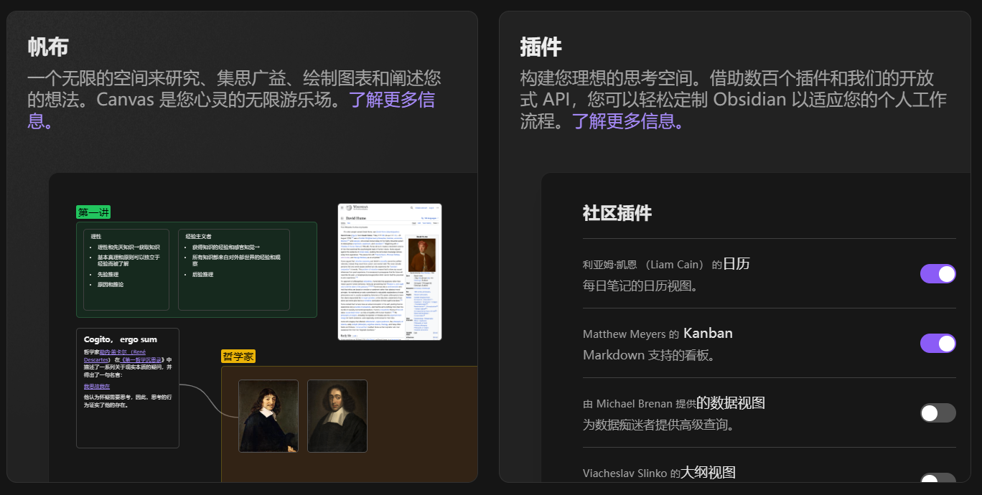
Task: Click the Wikipedia article card on the canvas
Action: (389, 273)
